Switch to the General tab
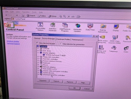This screenshot has width=131, height=99. click(x=37, y=38)
